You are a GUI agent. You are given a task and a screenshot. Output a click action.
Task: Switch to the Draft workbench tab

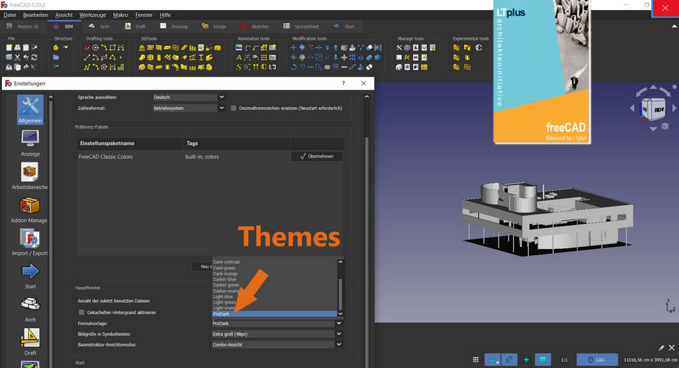135,26
